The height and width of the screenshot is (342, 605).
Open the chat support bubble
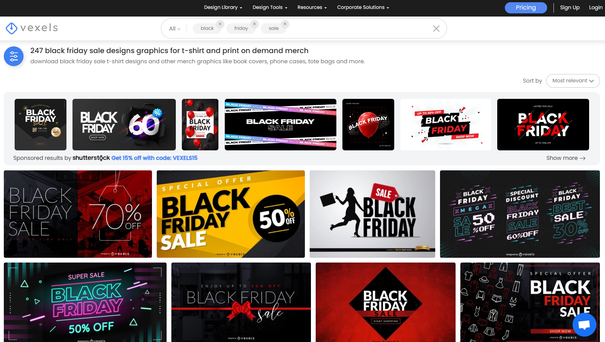(x=584, y=325)
